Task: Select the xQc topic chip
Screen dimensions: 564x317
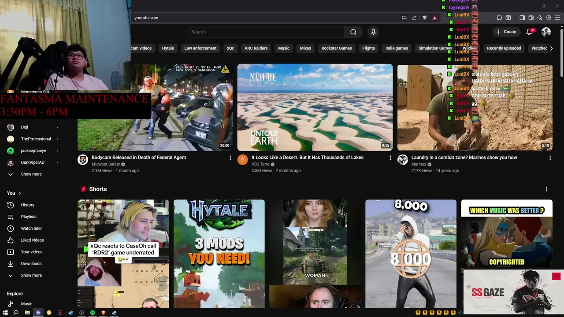Action: [230, 48]
